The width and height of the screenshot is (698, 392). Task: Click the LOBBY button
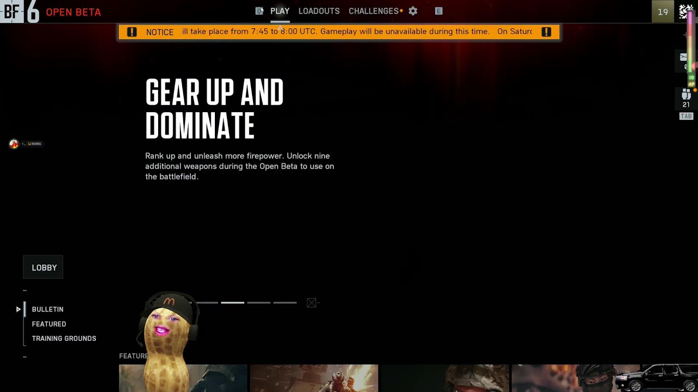[x=44, y=267]
